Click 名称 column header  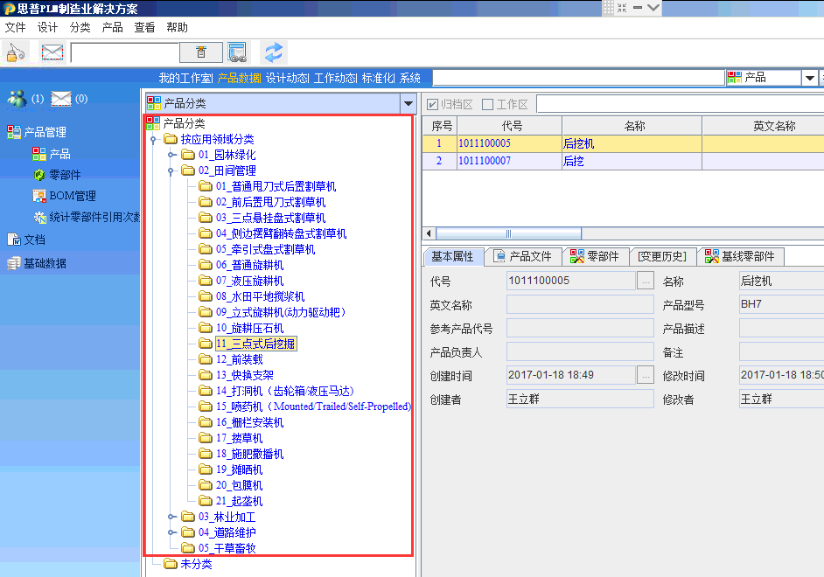click(632, 126)
